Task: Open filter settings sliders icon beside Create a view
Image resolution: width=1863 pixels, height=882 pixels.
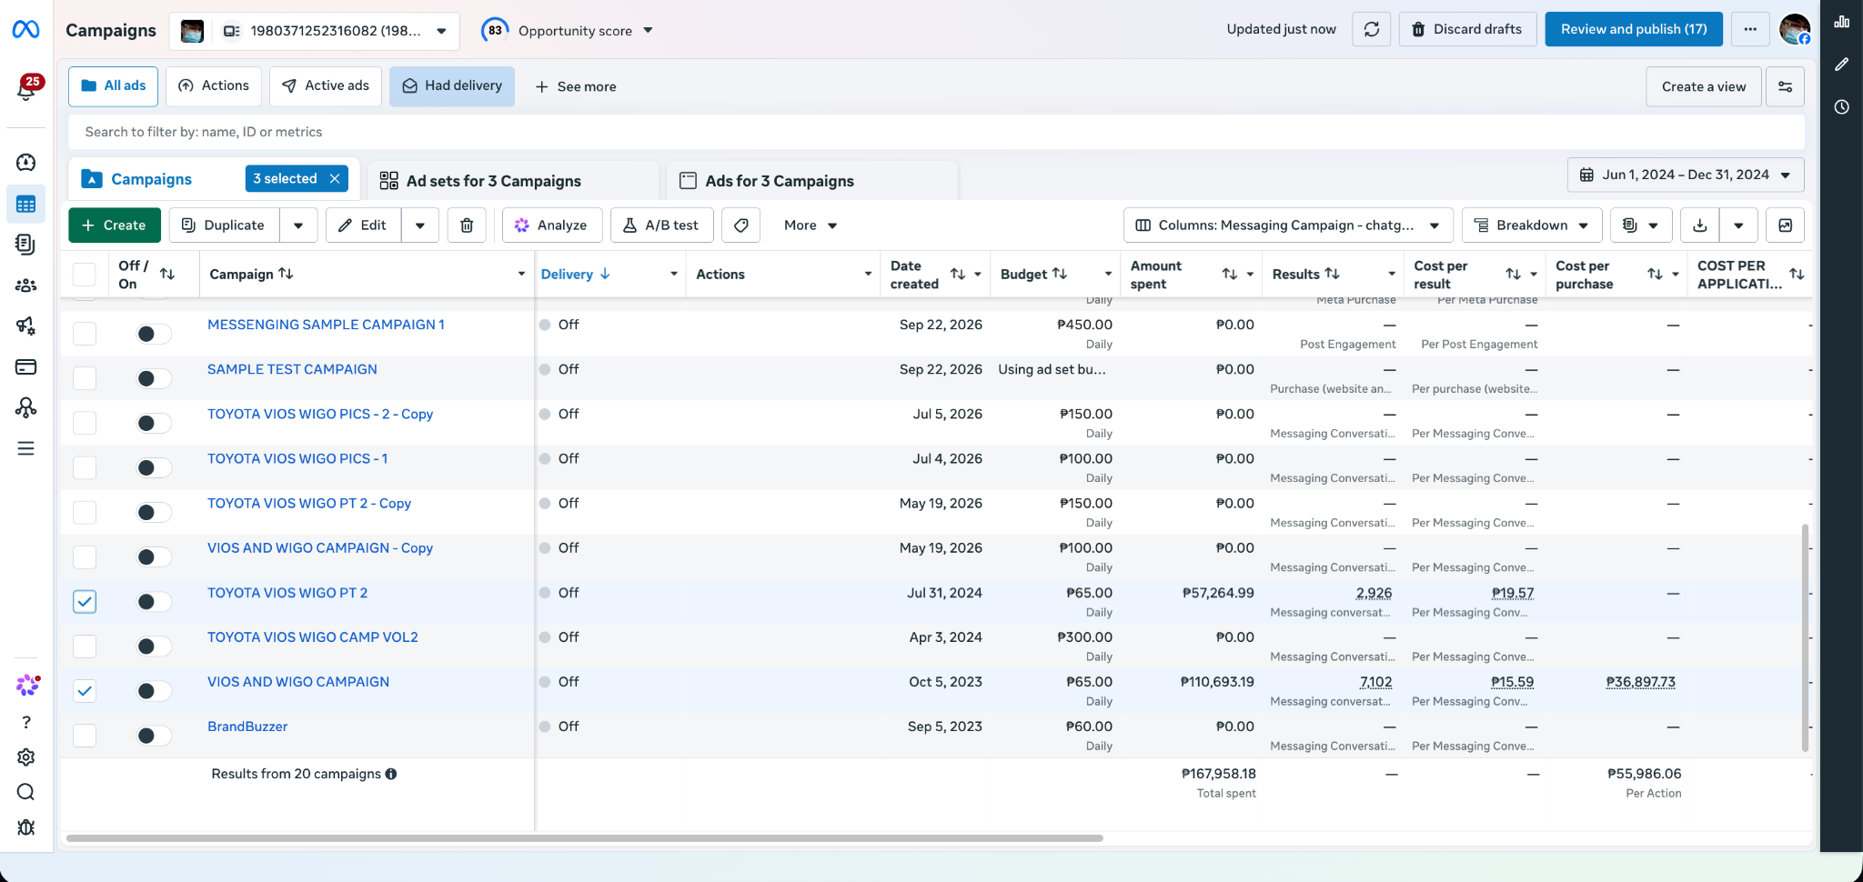Action: point(1786,86)
